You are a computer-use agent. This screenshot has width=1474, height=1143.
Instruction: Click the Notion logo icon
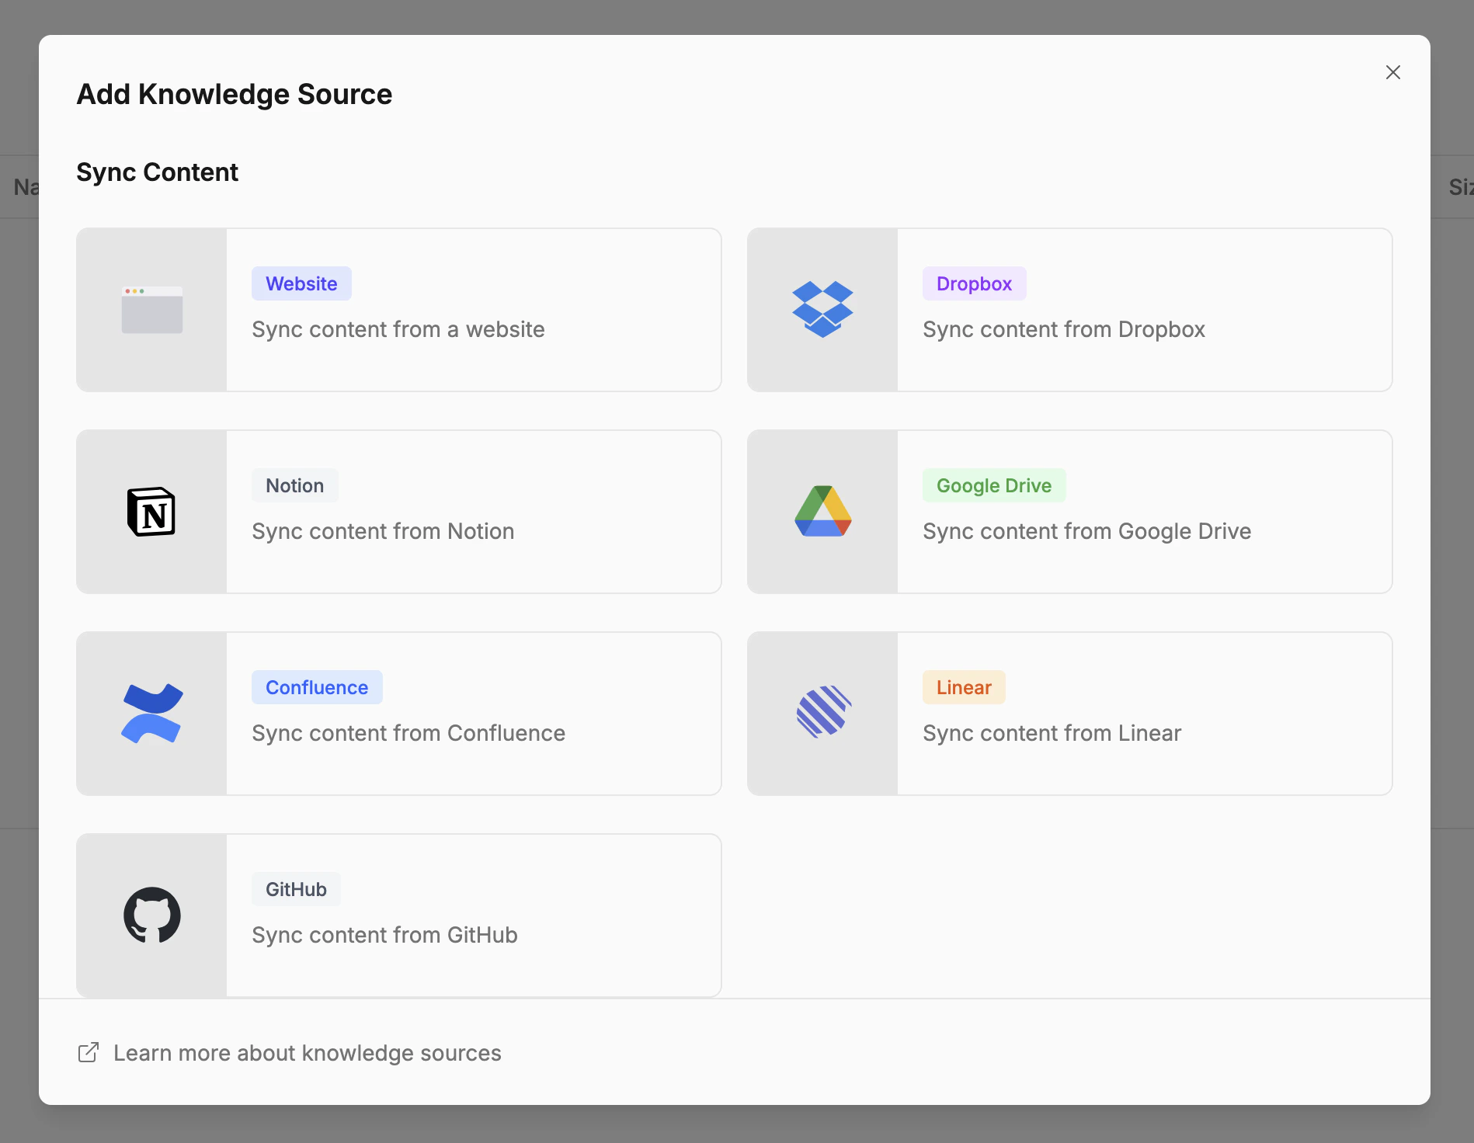tap(151, 512)
